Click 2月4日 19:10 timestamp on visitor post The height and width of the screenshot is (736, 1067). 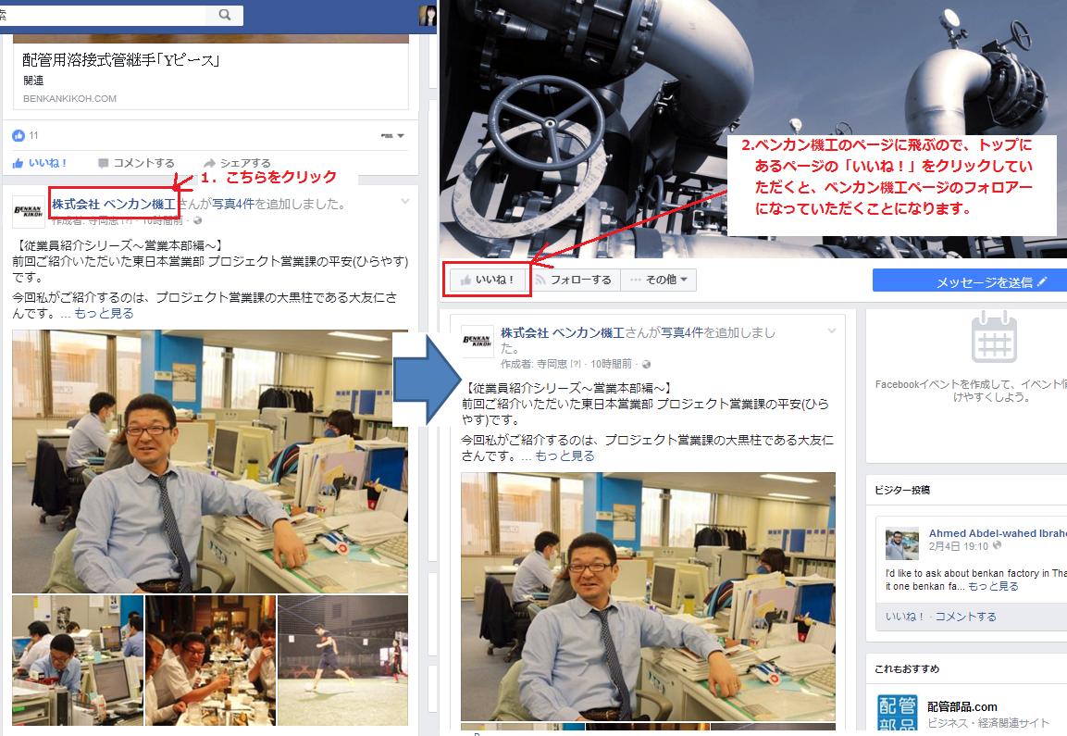point(958,546)
